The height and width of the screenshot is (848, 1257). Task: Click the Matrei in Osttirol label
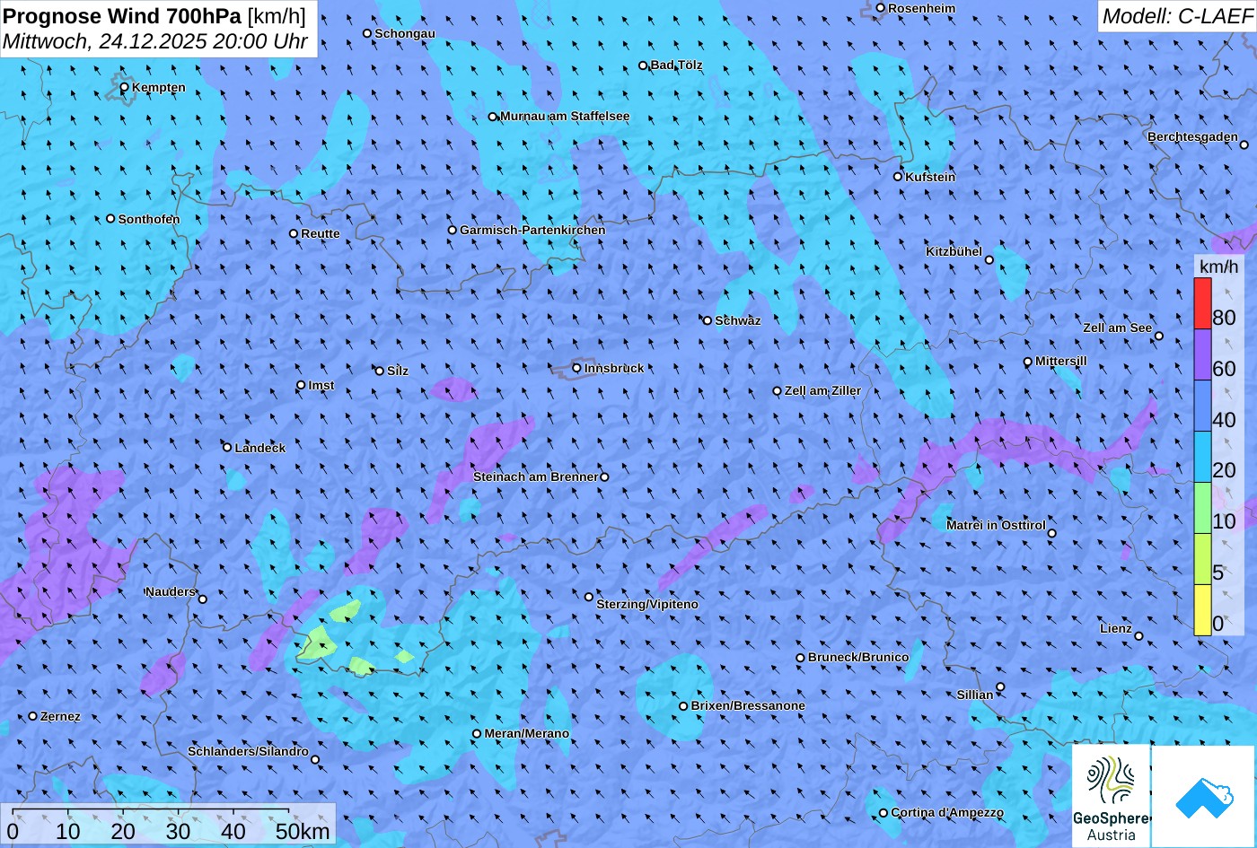point(996,525)
